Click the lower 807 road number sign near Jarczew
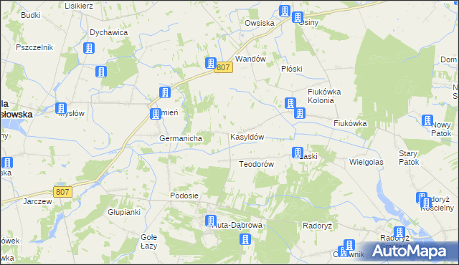 [x=62, y=192]
